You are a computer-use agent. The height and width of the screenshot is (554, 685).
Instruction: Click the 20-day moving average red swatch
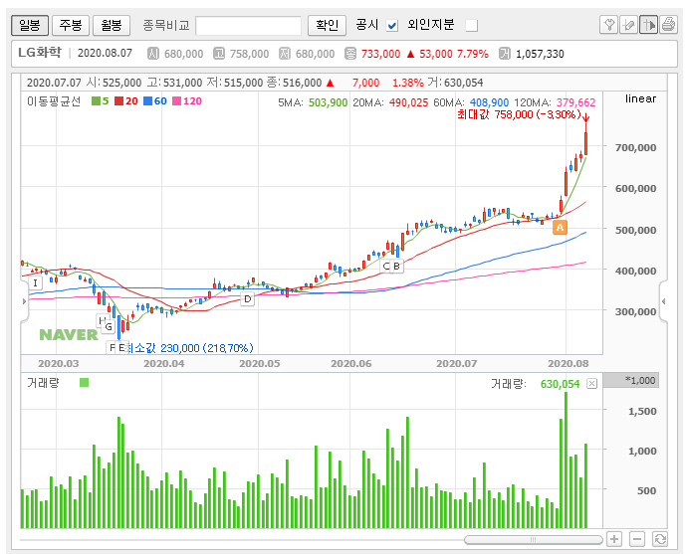click(x=118, y=101)
